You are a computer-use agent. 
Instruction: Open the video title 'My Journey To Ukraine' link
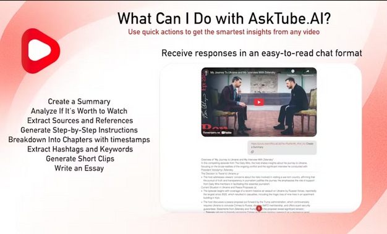coord(242,73)
